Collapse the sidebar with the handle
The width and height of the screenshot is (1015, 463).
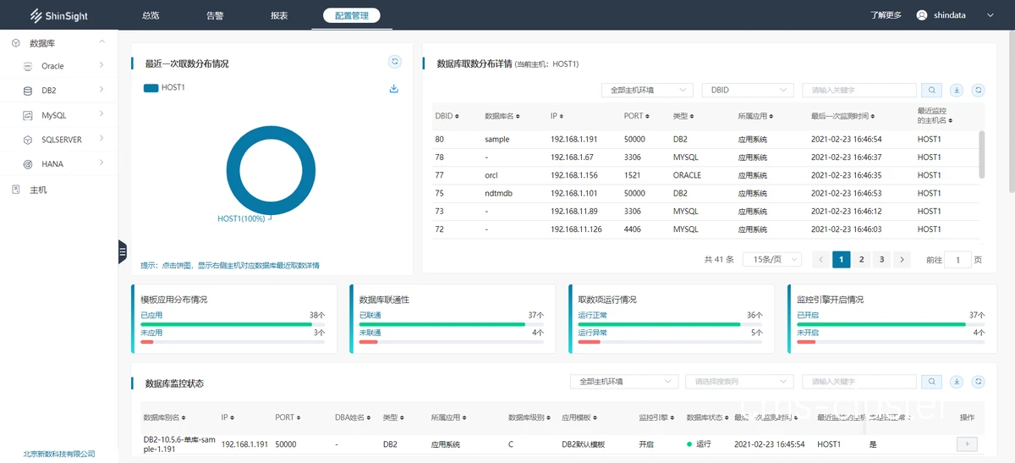[122, 251]
